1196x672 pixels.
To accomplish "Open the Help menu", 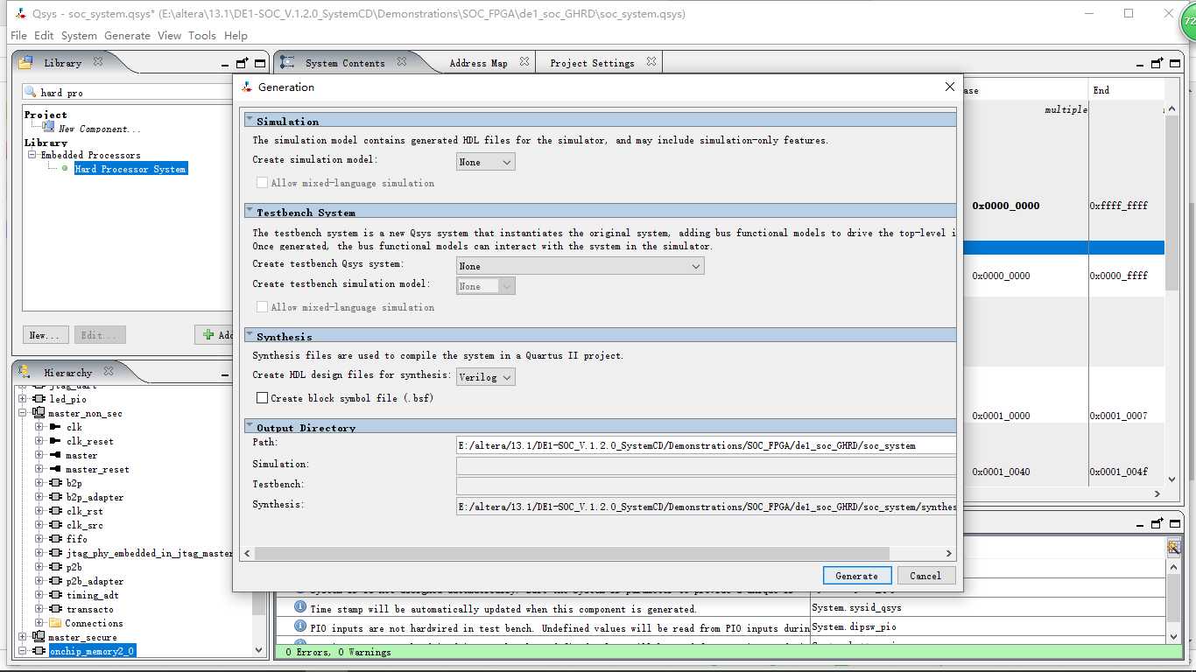I will pos(236,36).
